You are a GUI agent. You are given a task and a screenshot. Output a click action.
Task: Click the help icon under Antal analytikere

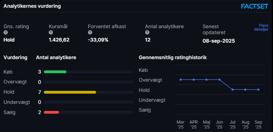pyautogui.click(x=147, y=32)
